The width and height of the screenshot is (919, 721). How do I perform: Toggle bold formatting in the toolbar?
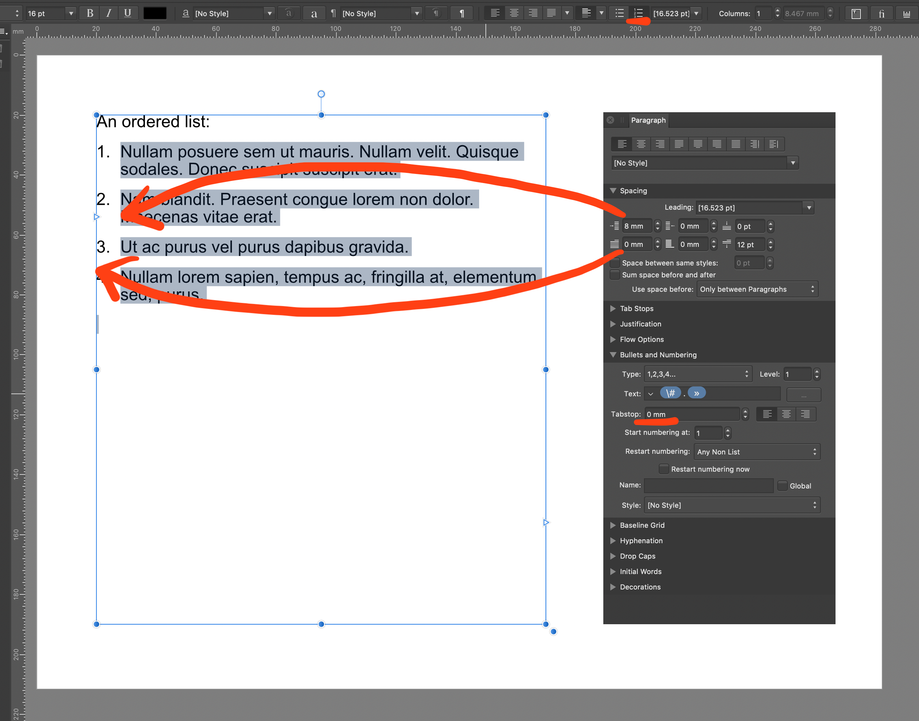coord(90,13)
